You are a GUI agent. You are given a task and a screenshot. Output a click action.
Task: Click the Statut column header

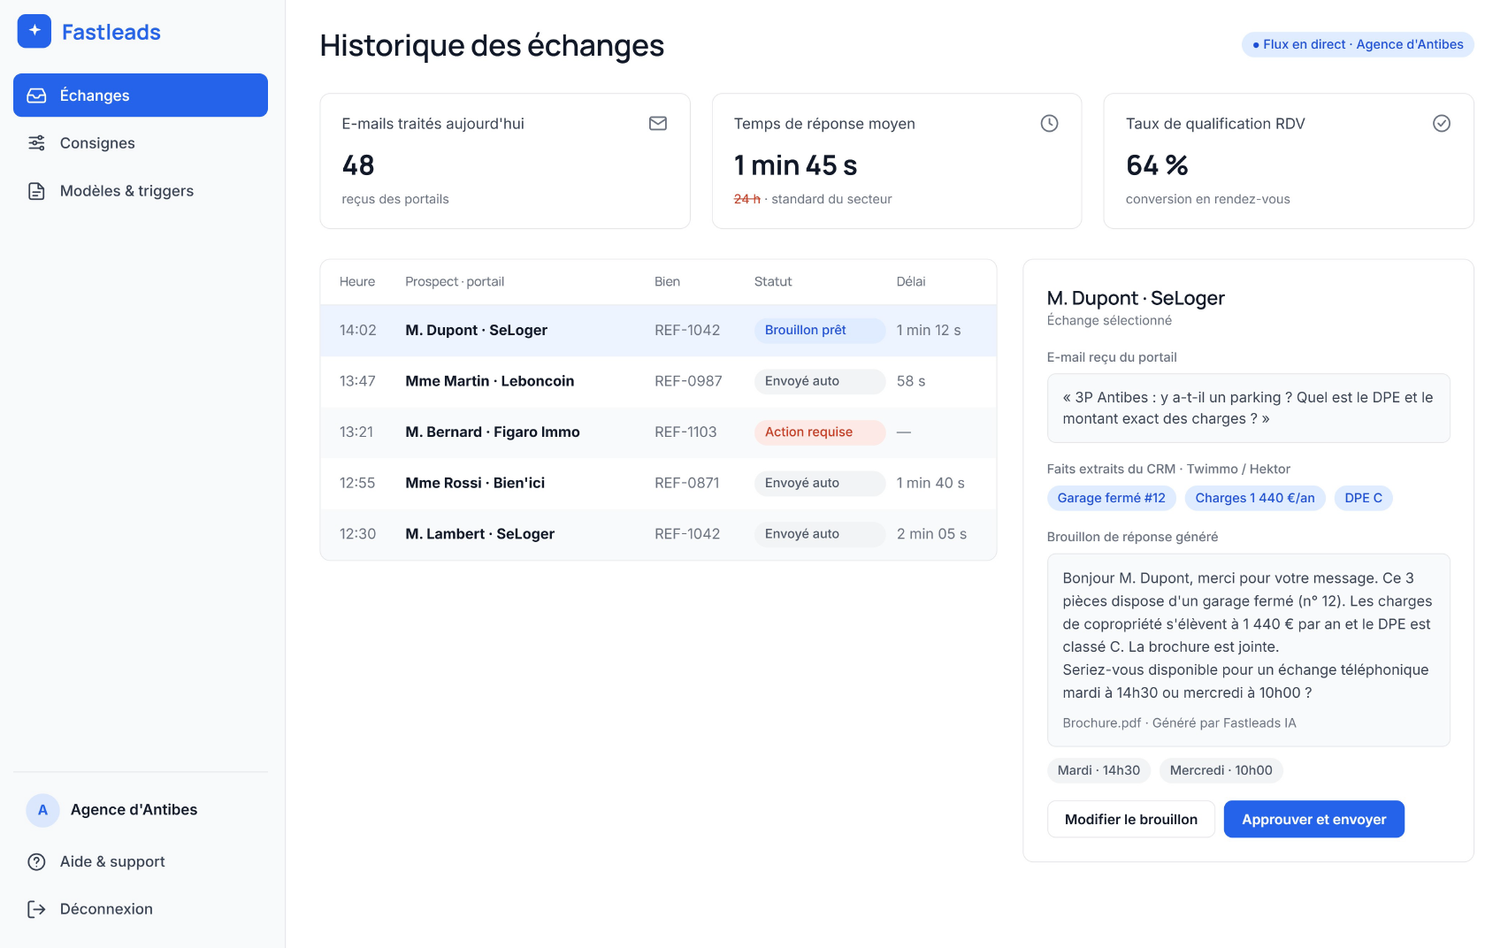click(773, 281)
